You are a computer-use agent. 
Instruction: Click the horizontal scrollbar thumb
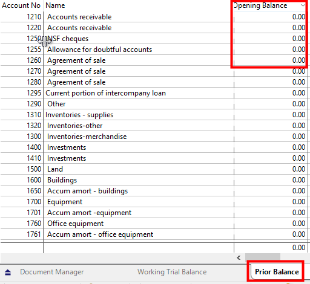point(263,257)
